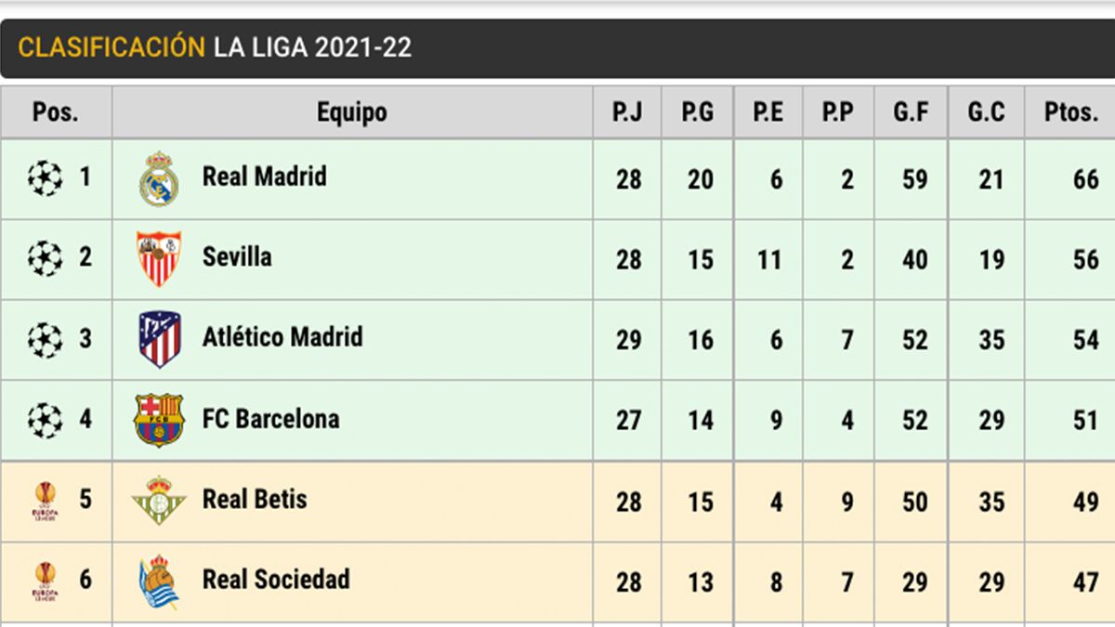The height and width of the screenshot is (627, 1115).
Task: Click the G.F column header
Action: tap(911, 112)
